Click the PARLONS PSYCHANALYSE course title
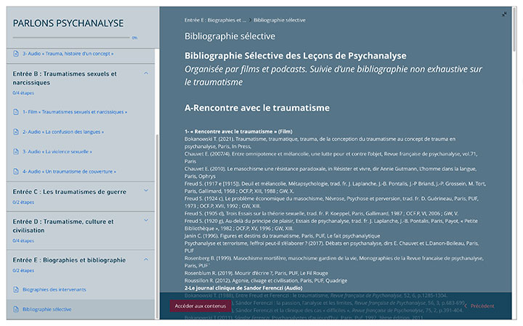Viewport: 523px width, 326px height. pyautogui.click(x=68, y=23)
